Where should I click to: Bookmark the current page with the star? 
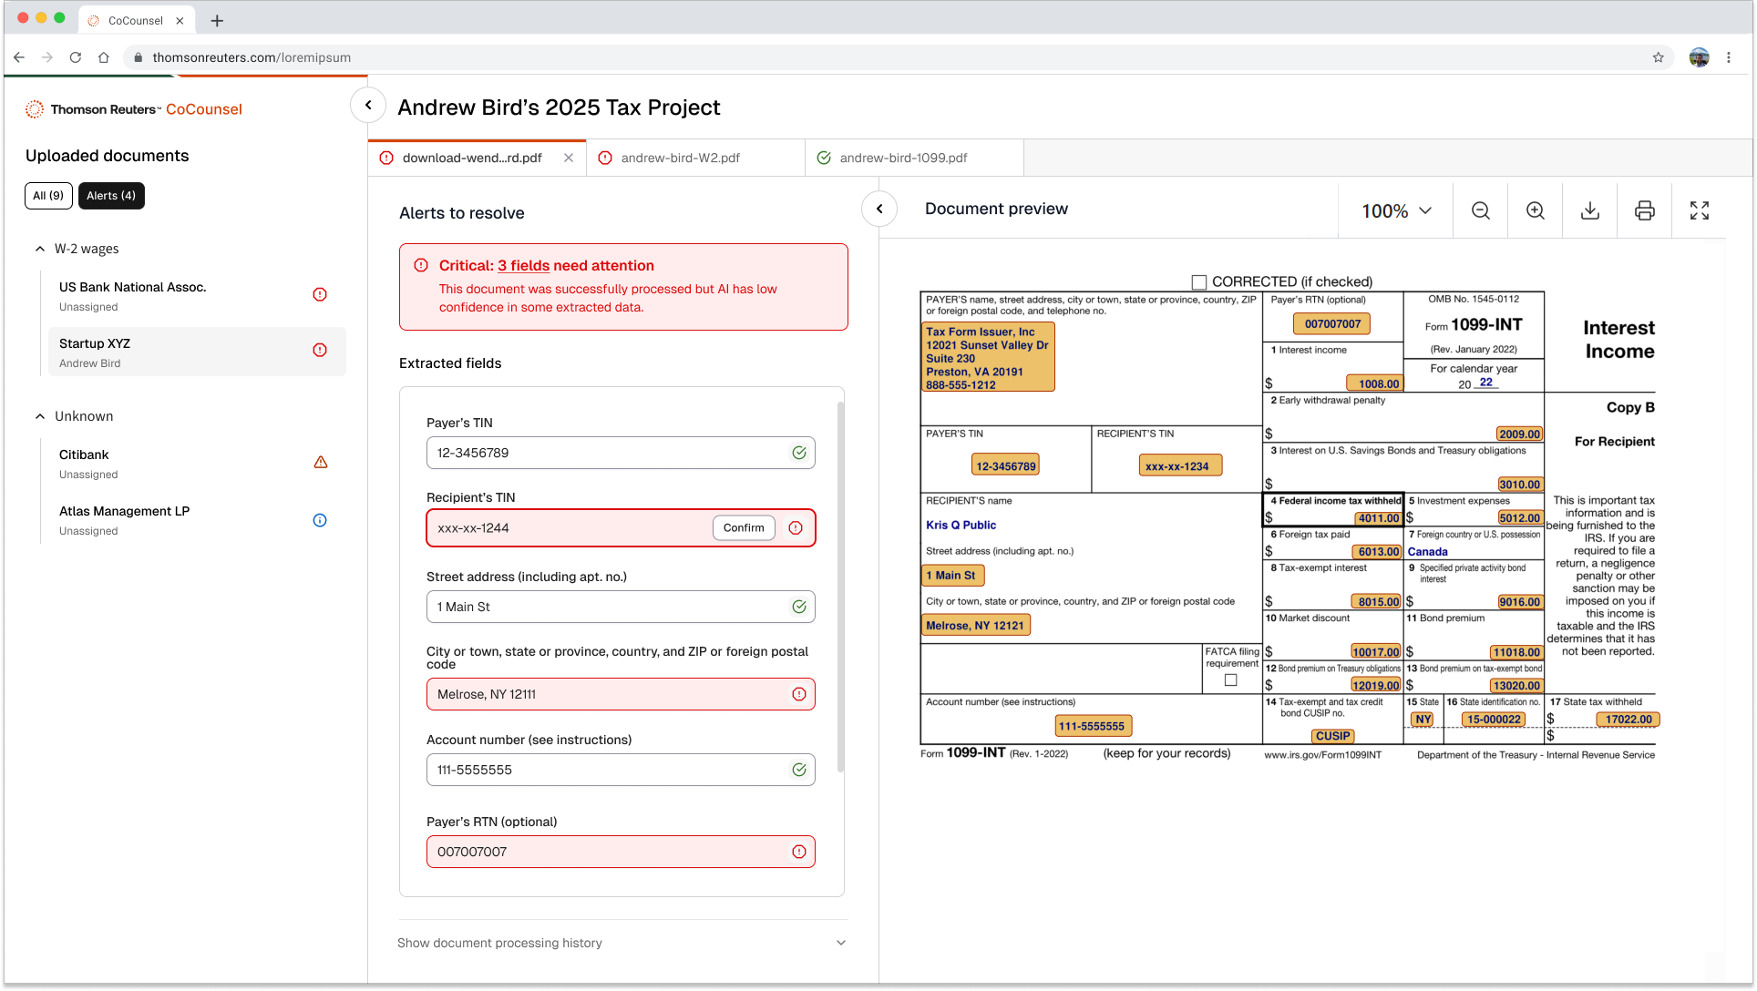pyautogui.click(x=1658, y=56)
